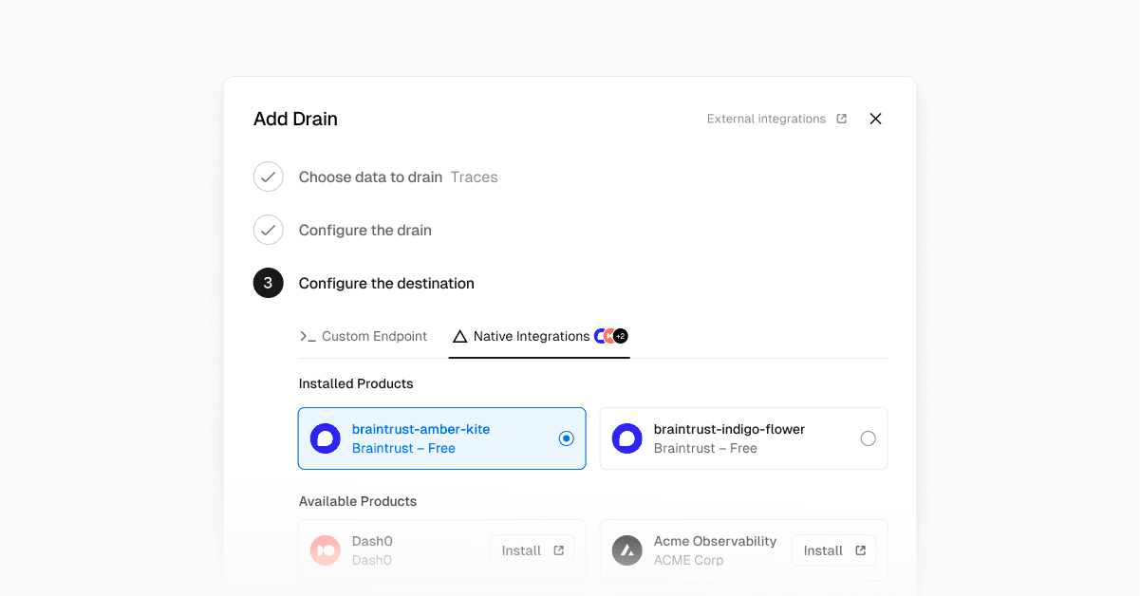
Task: Expand the 'Choose data to drain' step
Action: pyautogui.click(x=370, y=177)
